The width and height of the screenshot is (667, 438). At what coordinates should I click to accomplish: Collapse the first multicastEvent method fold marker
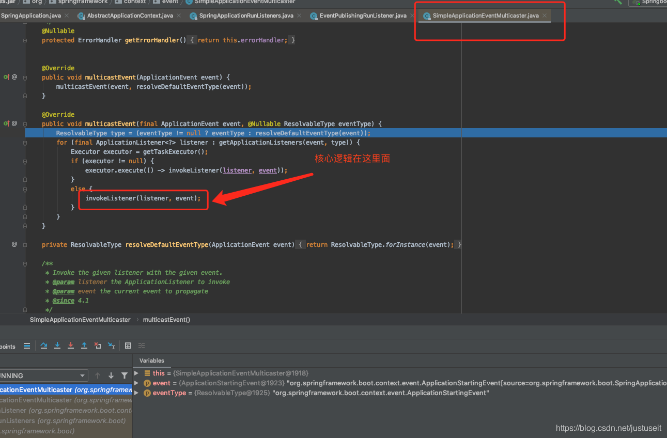(25, 77)
